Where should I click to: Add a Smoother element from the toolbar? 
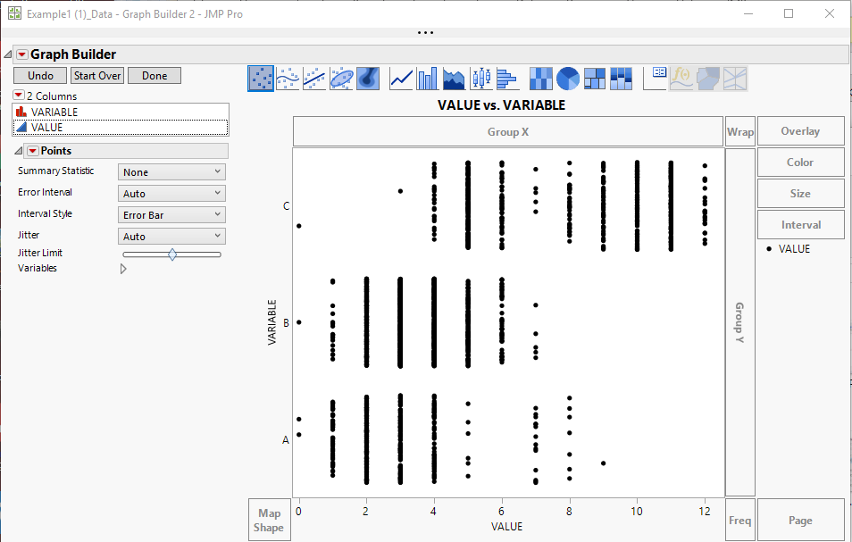[287, 79]
